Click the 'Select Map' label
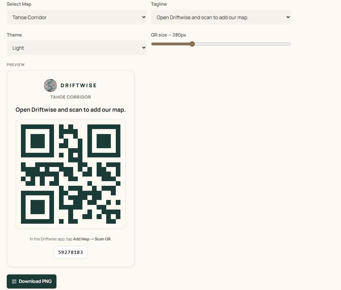 (19, 4)
